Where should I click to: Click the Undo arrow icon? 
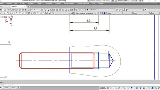click(x=32, y=10)
